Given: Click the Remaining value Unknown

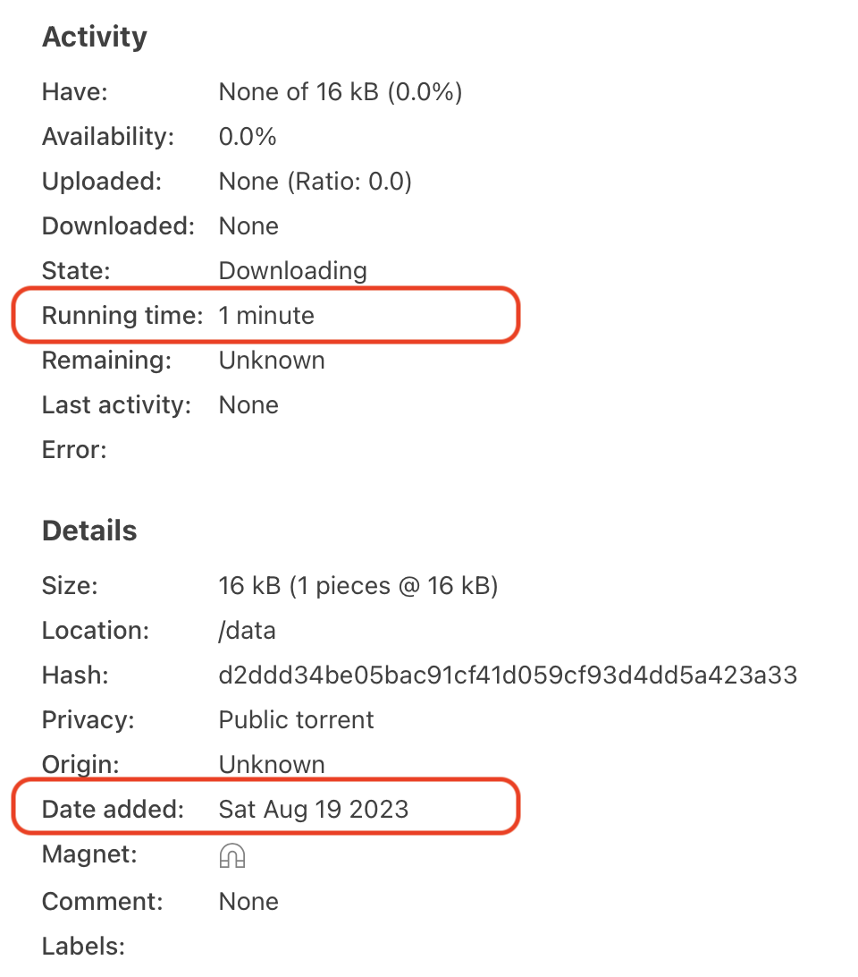Looking at the screenshot, I should pos(272,360).
